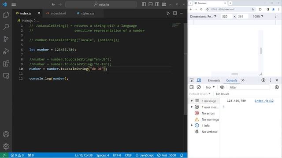The height and width of the screenshot is (158, 282).
Task: Open Source Control view
Action: (6, 39)
